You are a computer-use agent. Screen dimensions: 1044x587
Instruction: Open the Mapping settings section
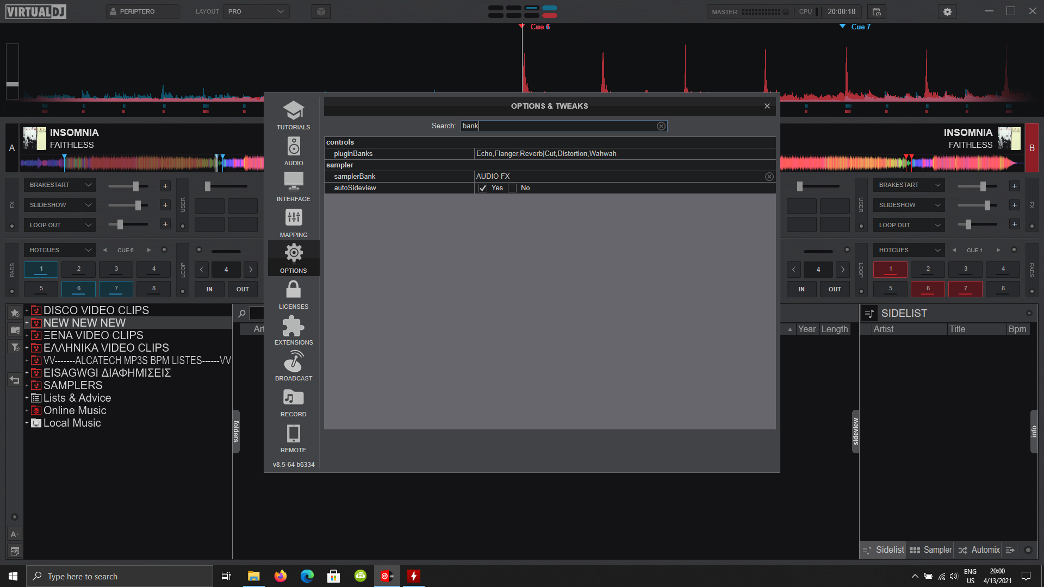pos(293,223)
